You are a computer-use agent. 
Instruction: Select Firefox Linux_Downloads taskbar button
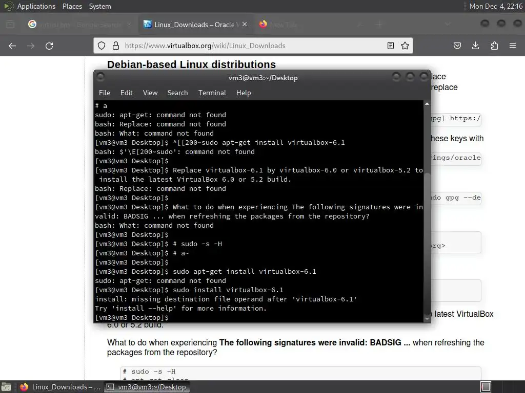coord(59,387)
